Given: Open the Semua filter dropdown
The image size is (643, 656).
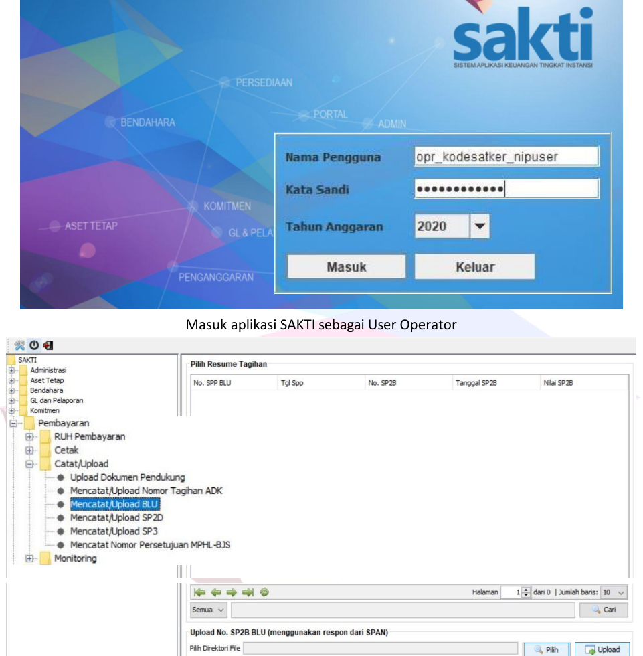Looking at the screenshot, I should tap(208, 610).
